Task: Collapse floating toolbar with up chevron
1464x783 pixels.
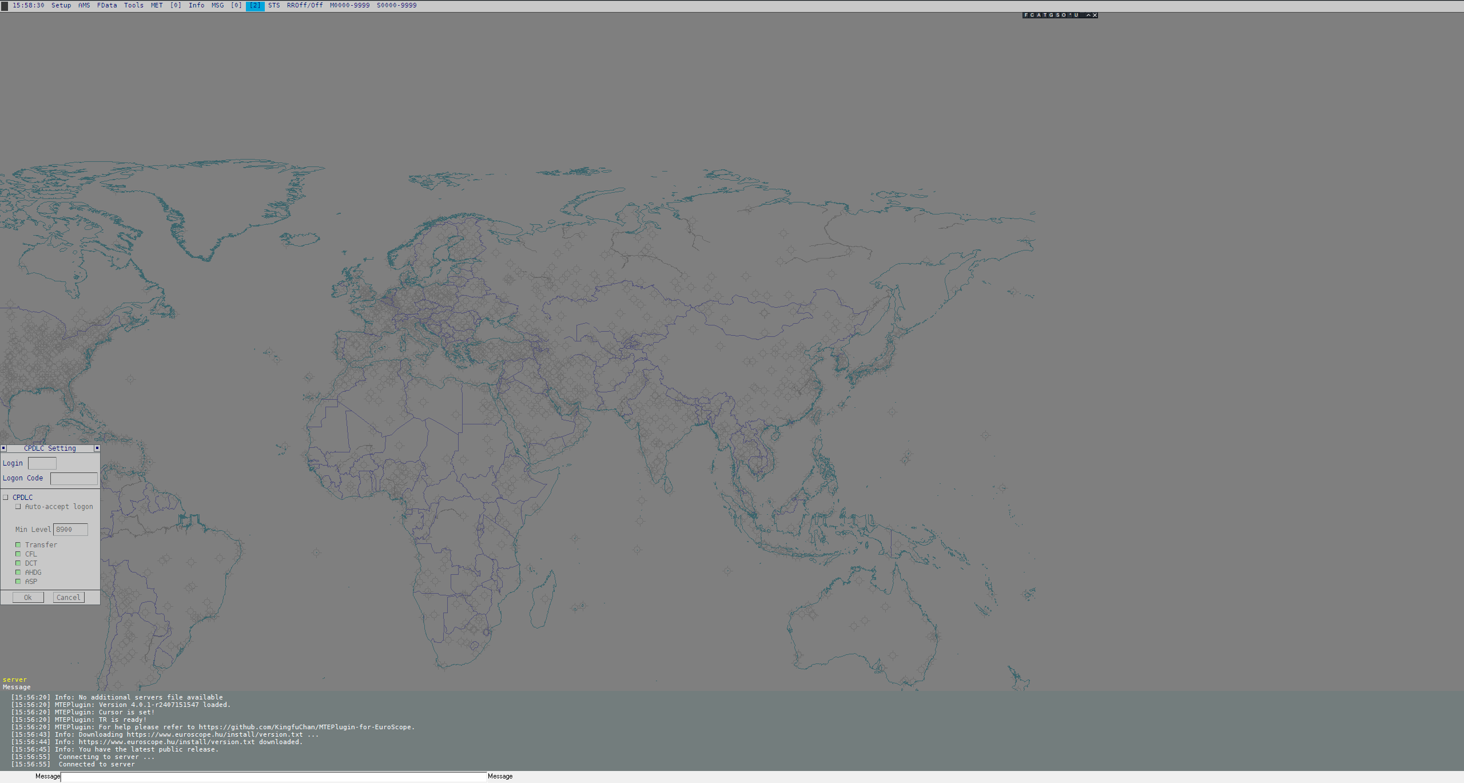Action: click(1088, 15)
